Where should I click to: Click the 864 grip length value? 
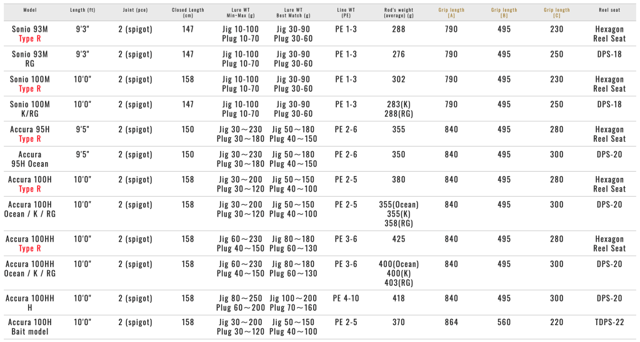pos(451,323)
